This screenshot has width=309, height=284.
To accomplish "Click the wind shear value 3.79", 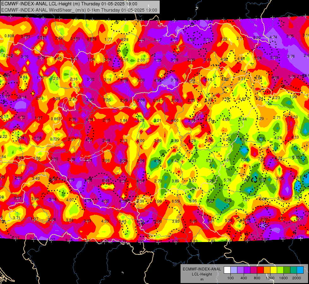I will (x=41, y=58).
